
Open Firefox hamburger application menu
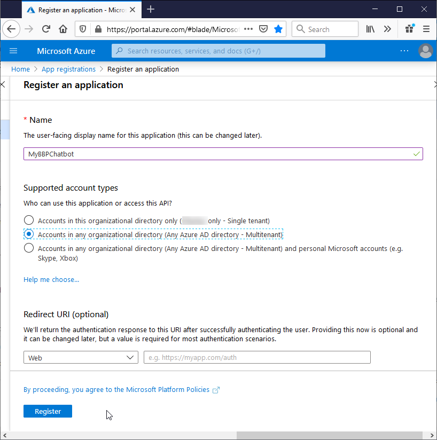click(x=426, y=29)
